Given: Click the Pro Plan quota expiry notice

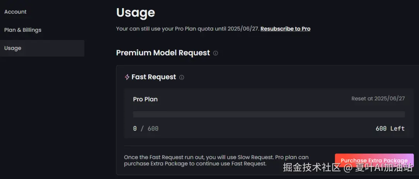Looking at the screenshot, I should 188,29.
